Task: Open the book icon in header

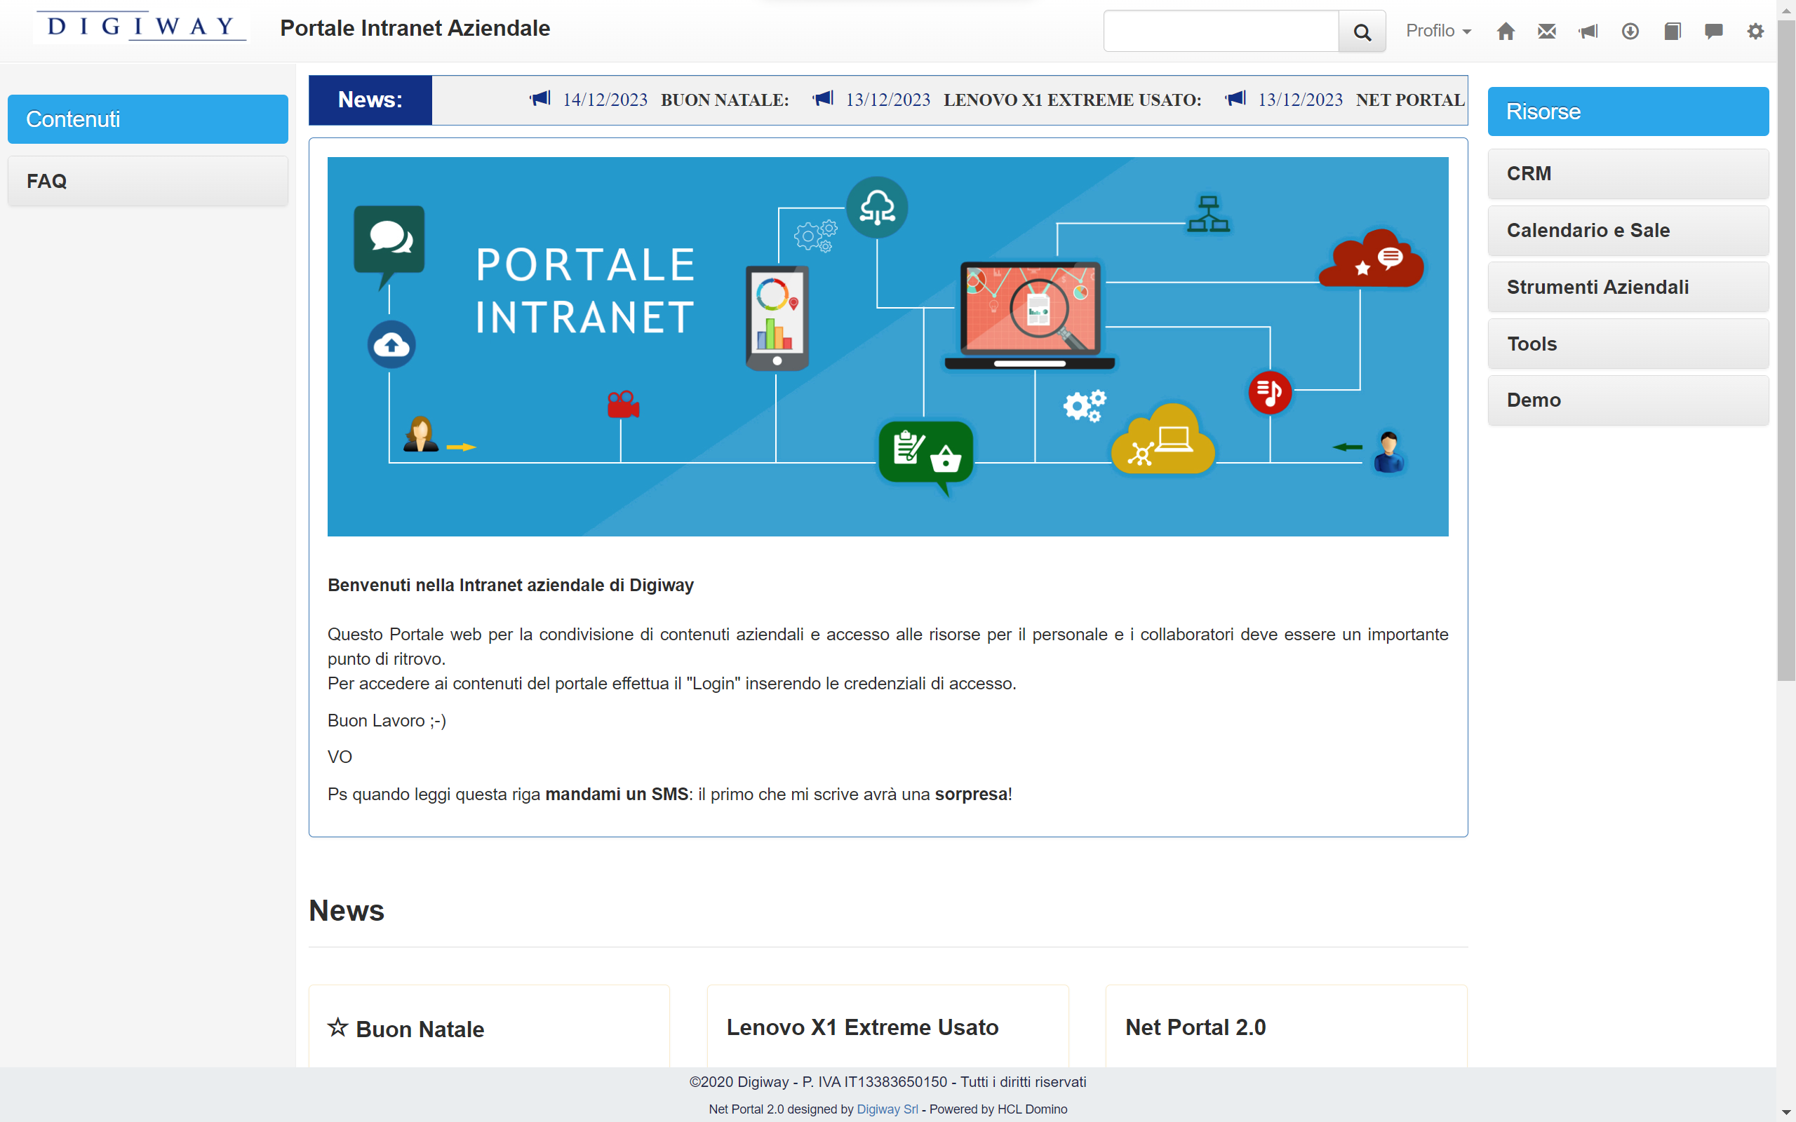Action: click(x=1672, y=31)
